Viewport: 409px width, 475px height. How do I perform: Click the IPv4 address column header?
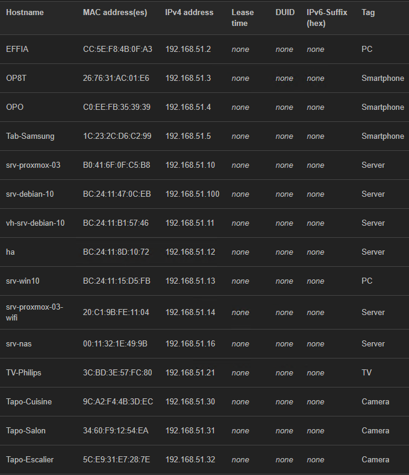189,13
